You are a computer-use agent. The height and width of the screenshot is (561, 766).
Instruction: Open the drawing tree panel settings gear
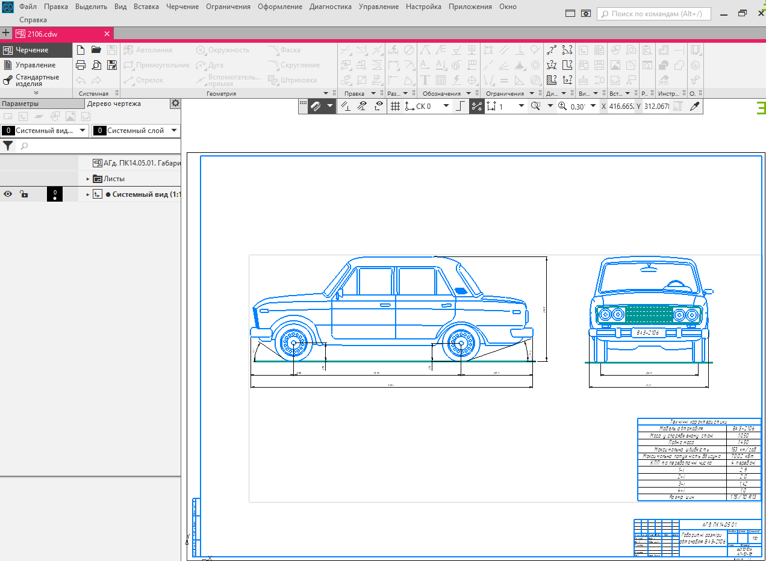click(175, 104)
